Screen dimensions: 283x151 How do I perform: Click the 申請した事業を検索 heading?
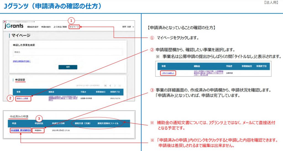pos(24,45)
